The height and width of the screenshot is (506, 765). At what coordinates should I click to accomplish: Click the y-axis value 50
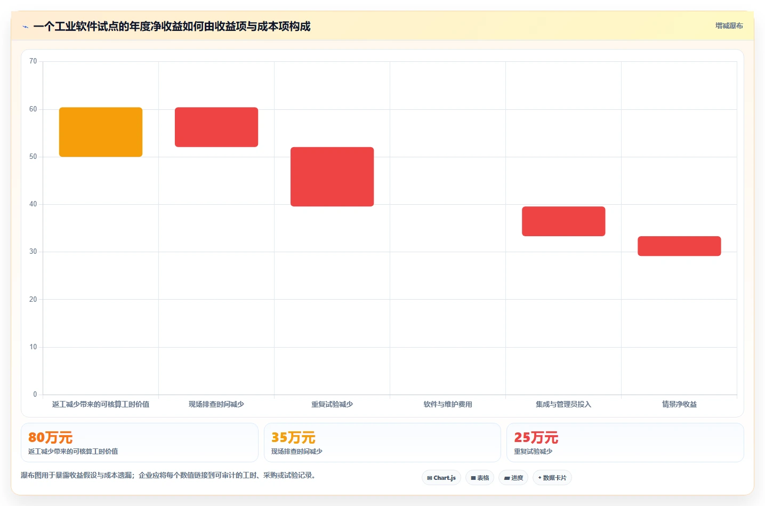pos(33,157)
